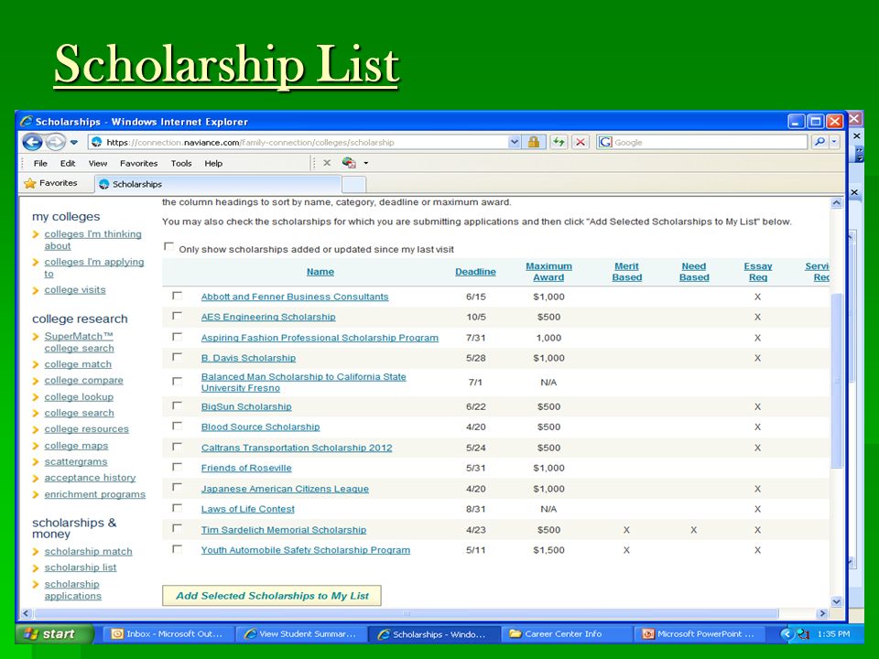Image resolution: width=879 pixels, height=659 pixels.
Task: Check the BigSun Scholarship box
Action: (177, 405)
